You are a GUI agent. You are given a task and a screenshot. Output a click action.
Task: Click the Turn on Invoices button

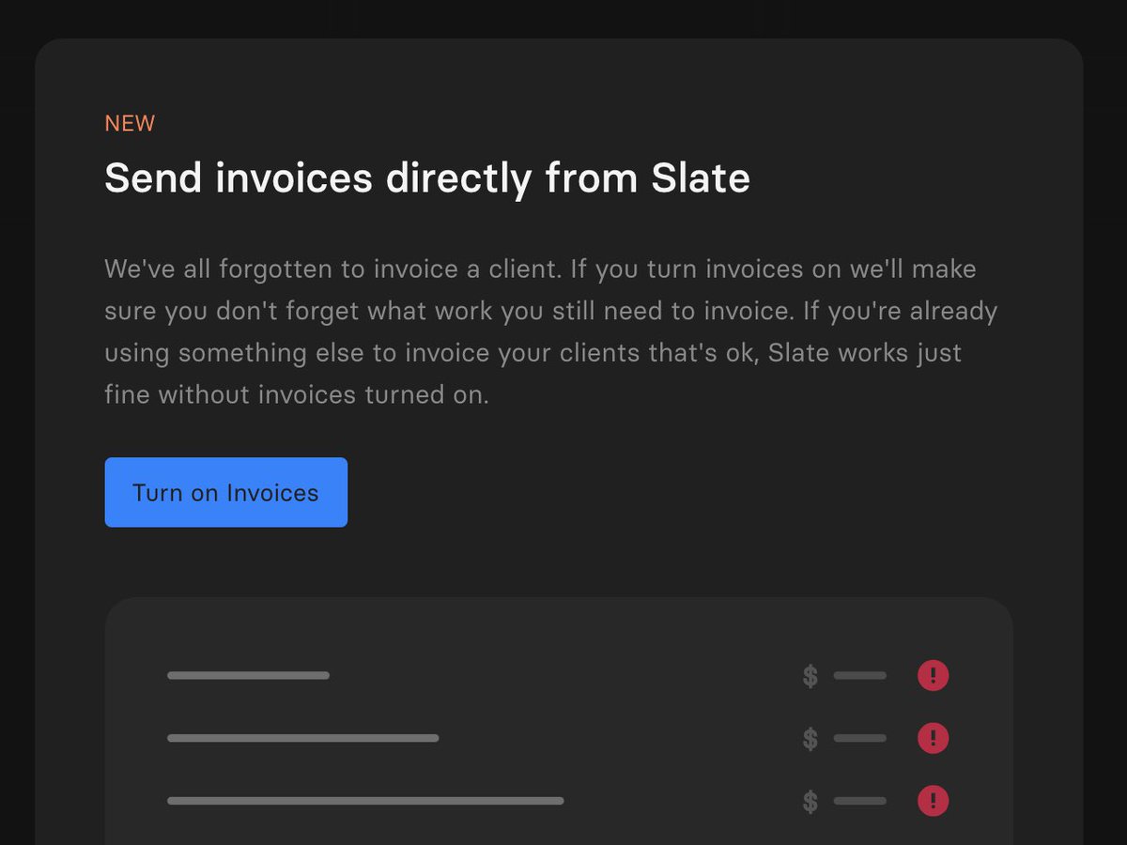coord(225,492)
